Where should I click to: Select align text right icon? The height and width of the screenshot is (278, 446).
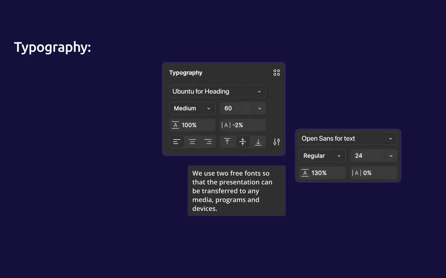click(208, 142)
